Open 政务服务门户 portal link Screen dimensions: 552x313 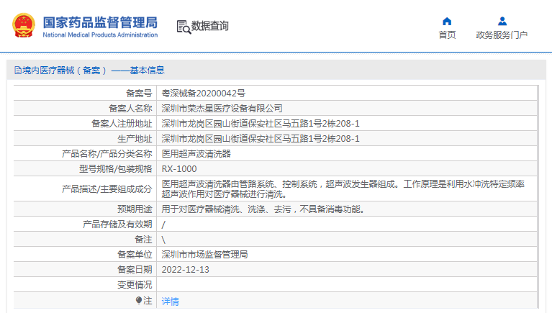(x=502, y=35)
